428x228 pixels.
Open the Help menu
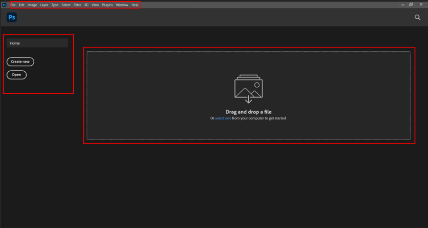pos(135,5)
